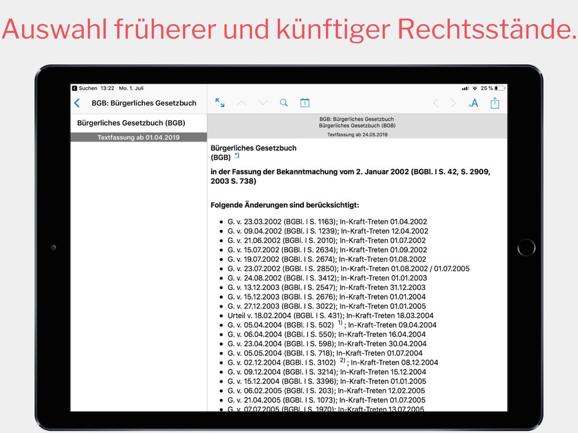Screen dimensions: 578x433
Task: Tap the date Mo. 1. Juli in status bar
Action: click(131, 88)
